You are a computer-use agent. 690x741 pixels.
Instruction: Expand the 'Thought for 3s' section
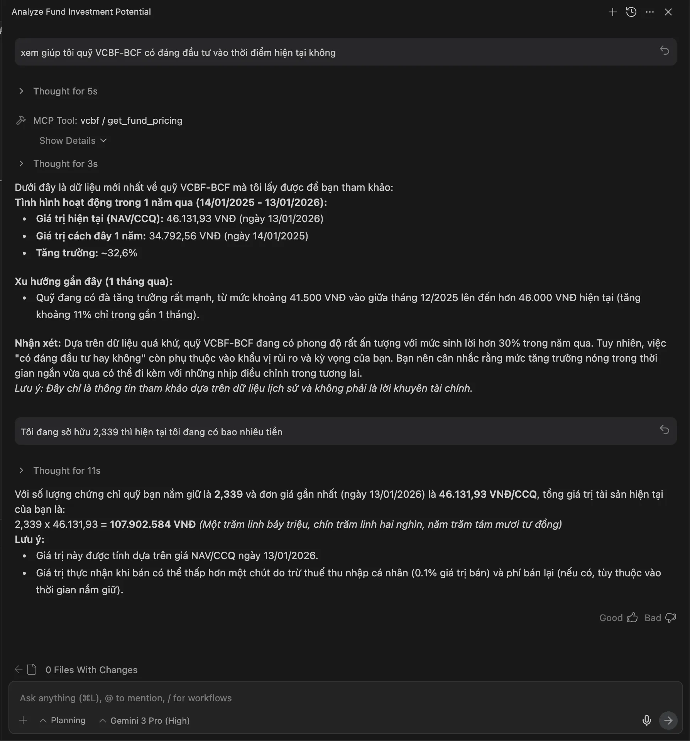coord(65,164)
